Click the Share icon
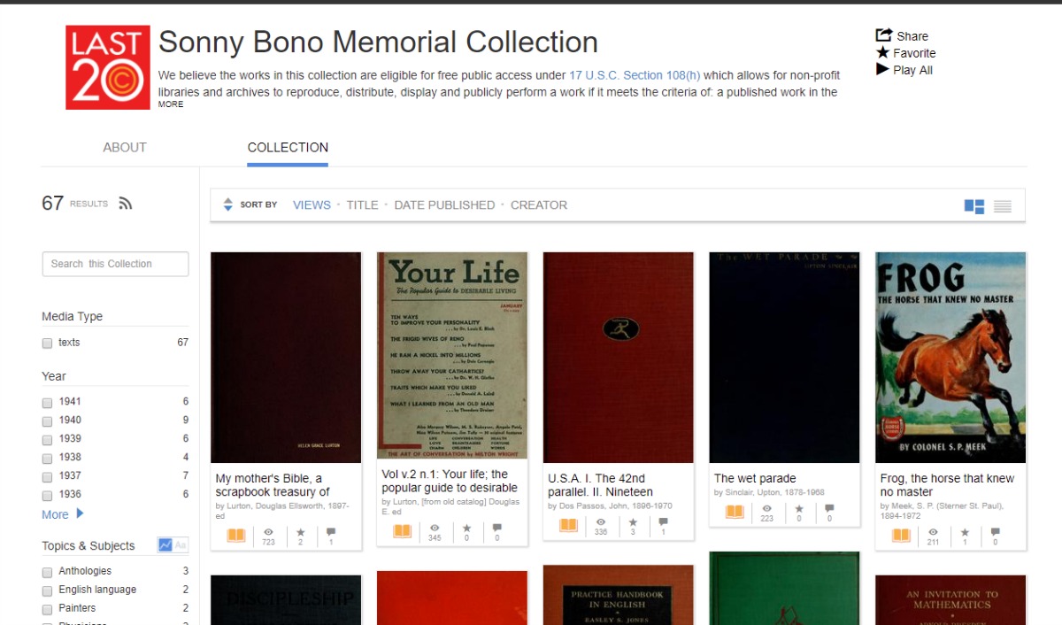Screen dimensions: 1062x625 [883, 35]
